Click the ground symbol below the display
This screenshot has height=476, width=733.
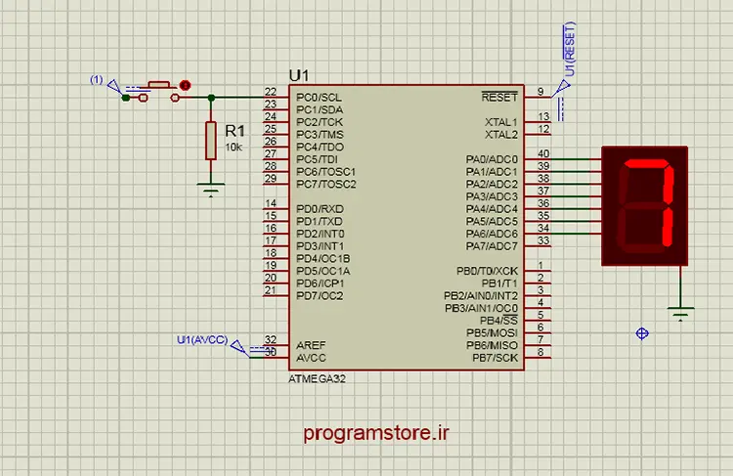click(x=680, y=314)
